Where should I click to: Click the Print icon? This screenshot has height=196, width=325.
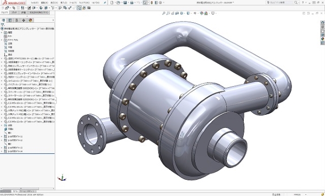132,3
